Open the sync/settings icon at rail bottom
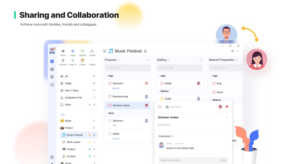This screenshot has width=291, height=164. coord(52,157)
